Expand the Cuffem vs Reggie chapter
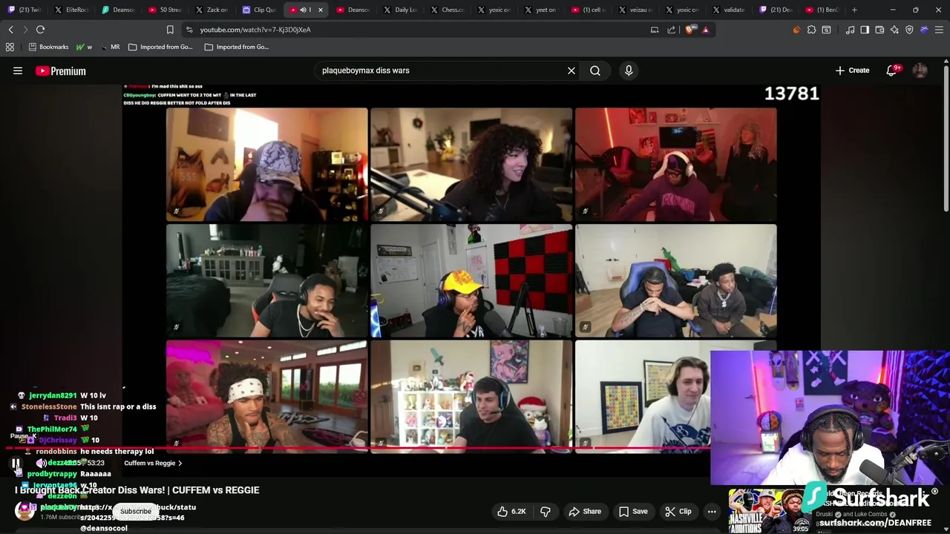950x534 pixels. click(x=153, y=463)
